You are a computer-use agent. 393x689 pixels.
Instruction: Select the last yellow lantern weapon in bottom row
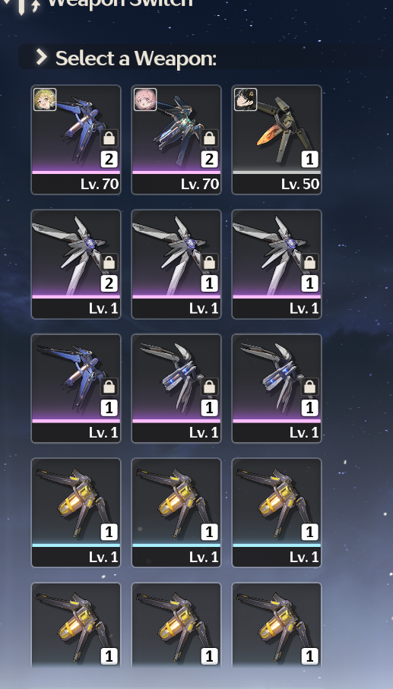tap(277, 626)
